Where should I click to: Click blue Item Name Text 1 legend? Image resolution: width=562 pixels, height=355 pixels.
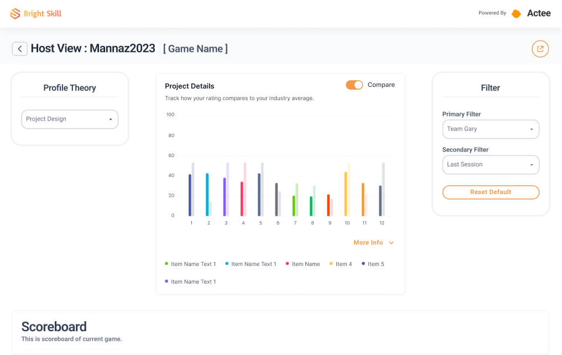coord(251,264)
